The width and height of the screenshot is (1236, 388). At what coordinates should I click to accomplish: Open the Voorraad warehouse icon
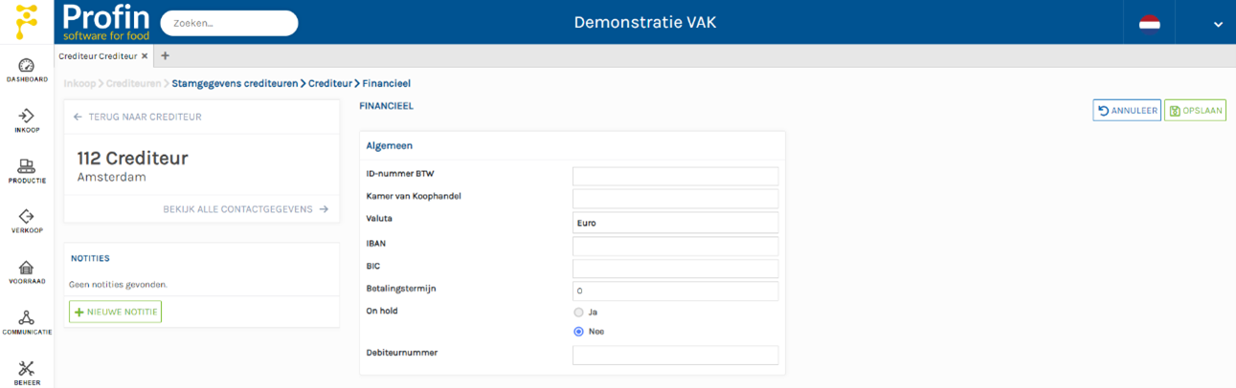click(x=27, y=269)
